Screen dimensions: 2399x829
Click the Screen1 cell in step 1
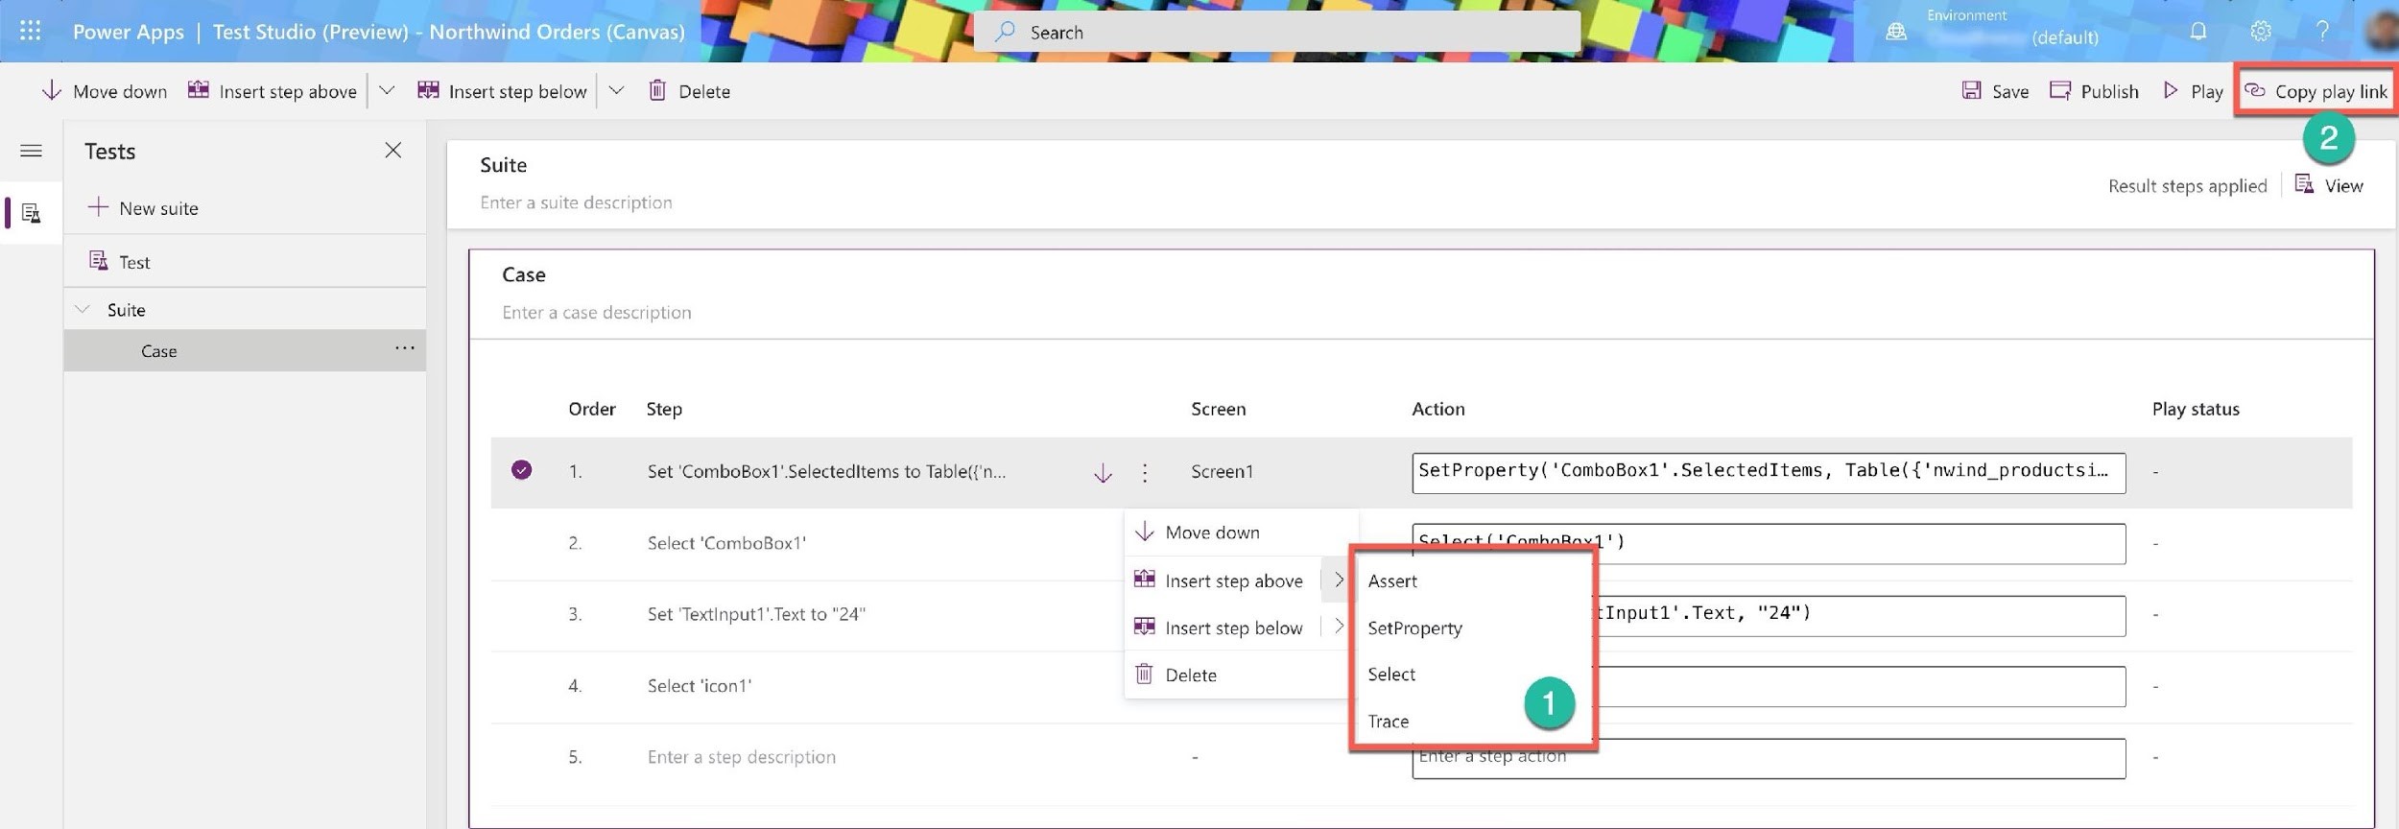(1222, 471)
